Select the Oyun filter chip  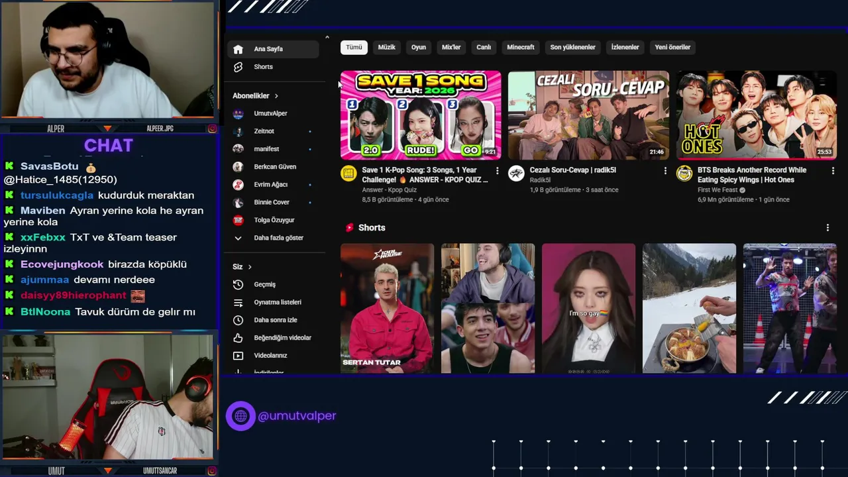point(419,47)
